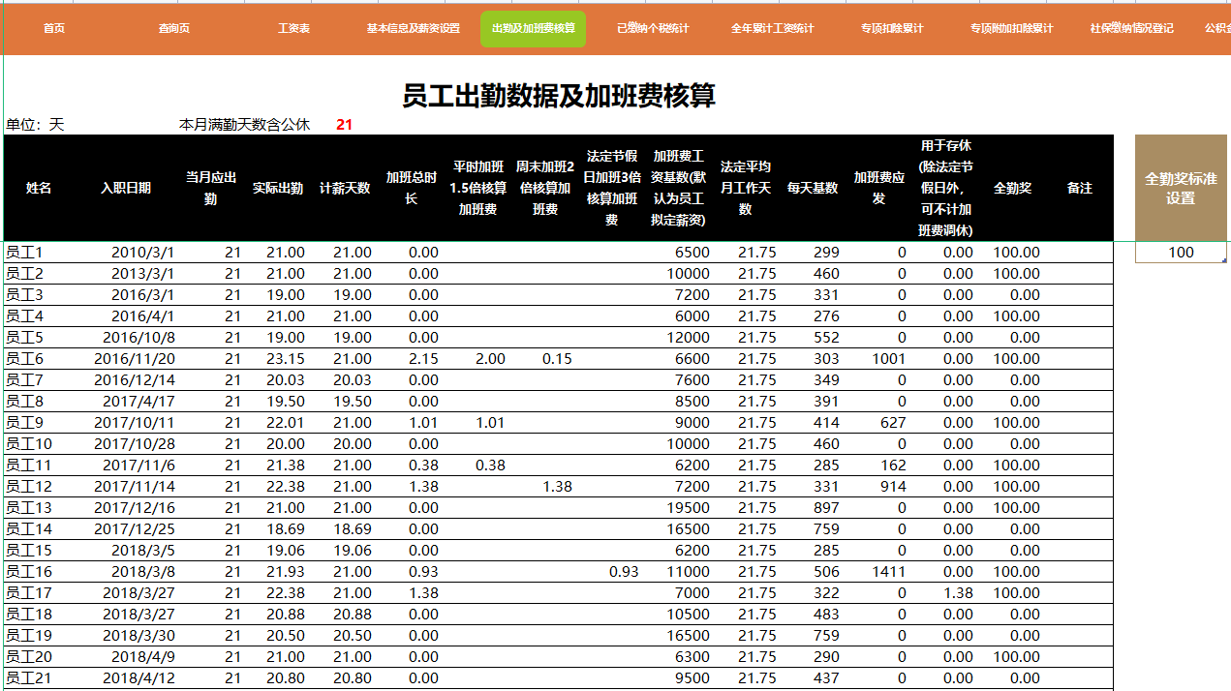Click the 用于存休 column header

click(x=945, y=188)
